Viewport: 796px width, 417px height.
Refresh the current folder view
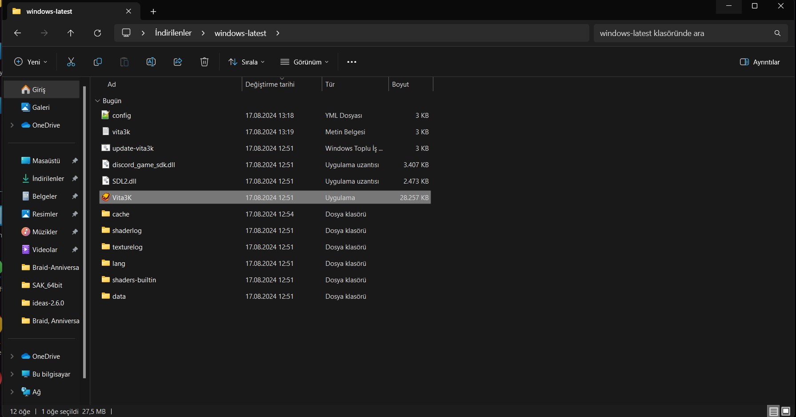click(x=97, y=33)
